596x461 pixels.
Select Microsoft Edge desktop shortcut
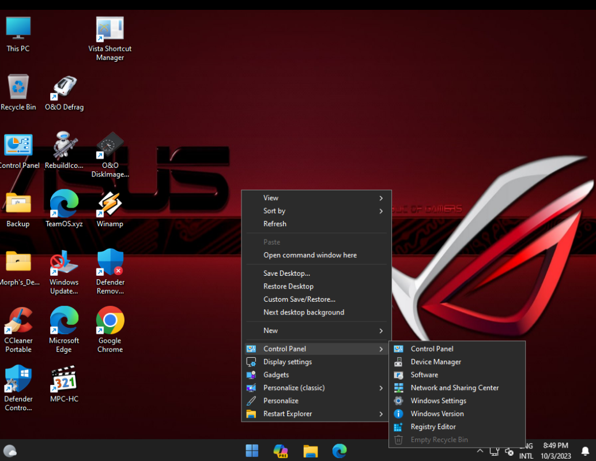pos(64,330)
